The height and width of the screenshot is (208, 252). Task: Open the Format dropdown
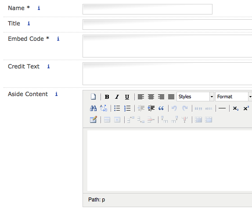pyautogui.click(x=234, y=97)
